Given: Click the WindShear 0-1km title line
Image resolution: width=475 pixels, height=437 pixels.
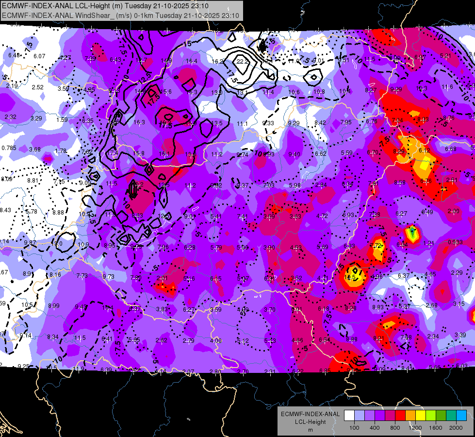Looking at the screenshot, I should click(x=120, y=16).
